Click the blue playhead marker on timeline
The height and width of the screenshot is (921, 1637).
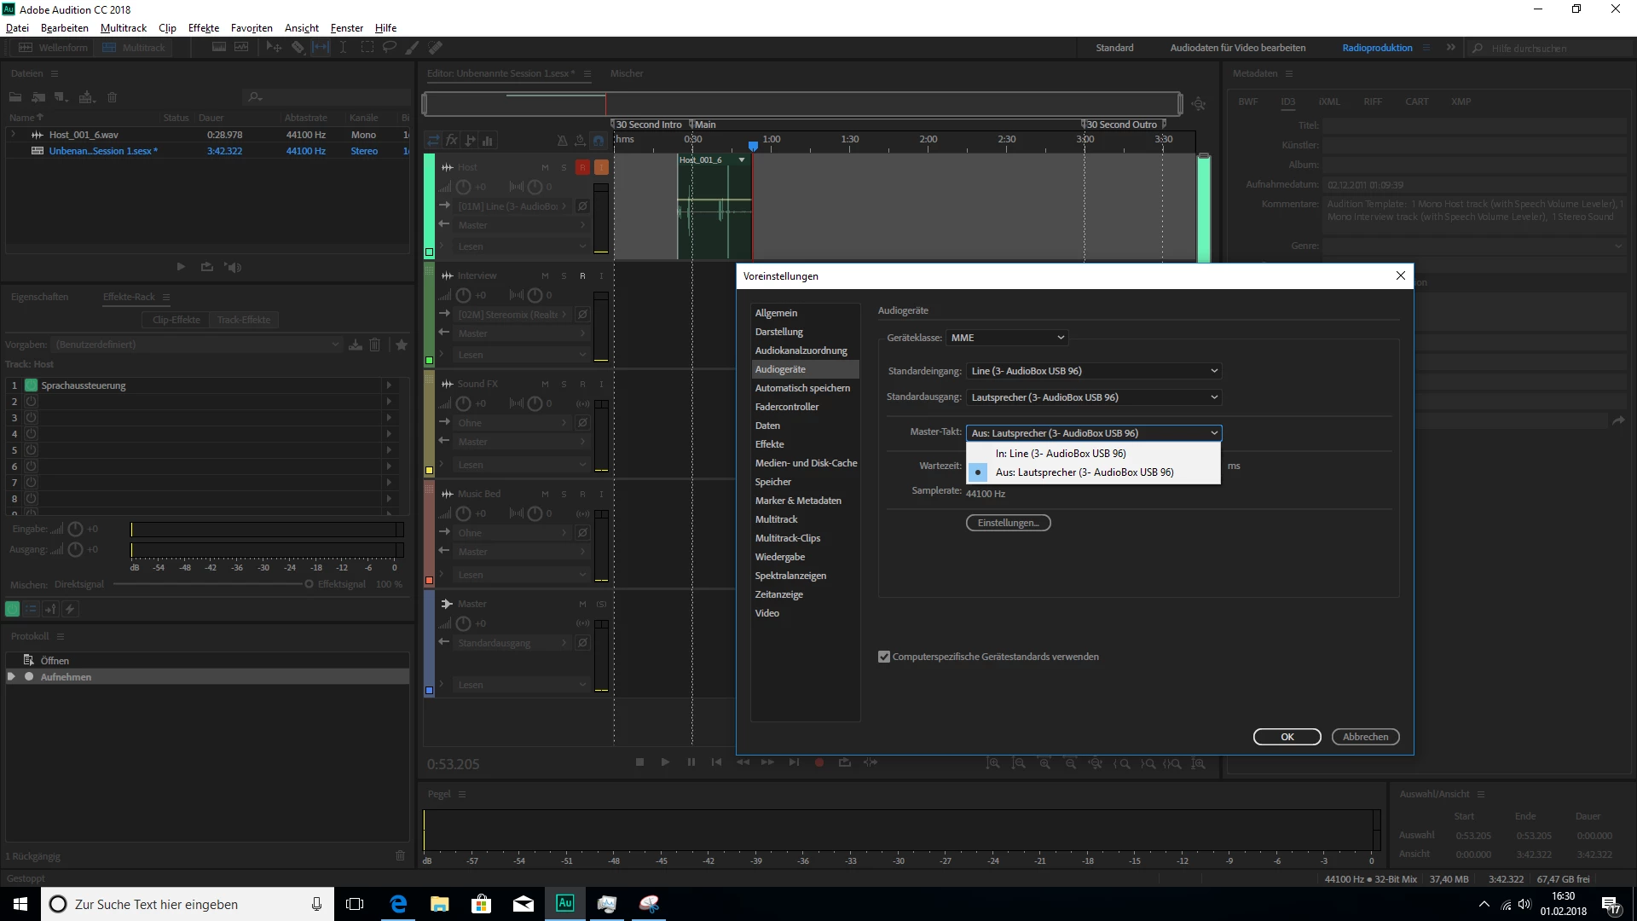[753, 147]
